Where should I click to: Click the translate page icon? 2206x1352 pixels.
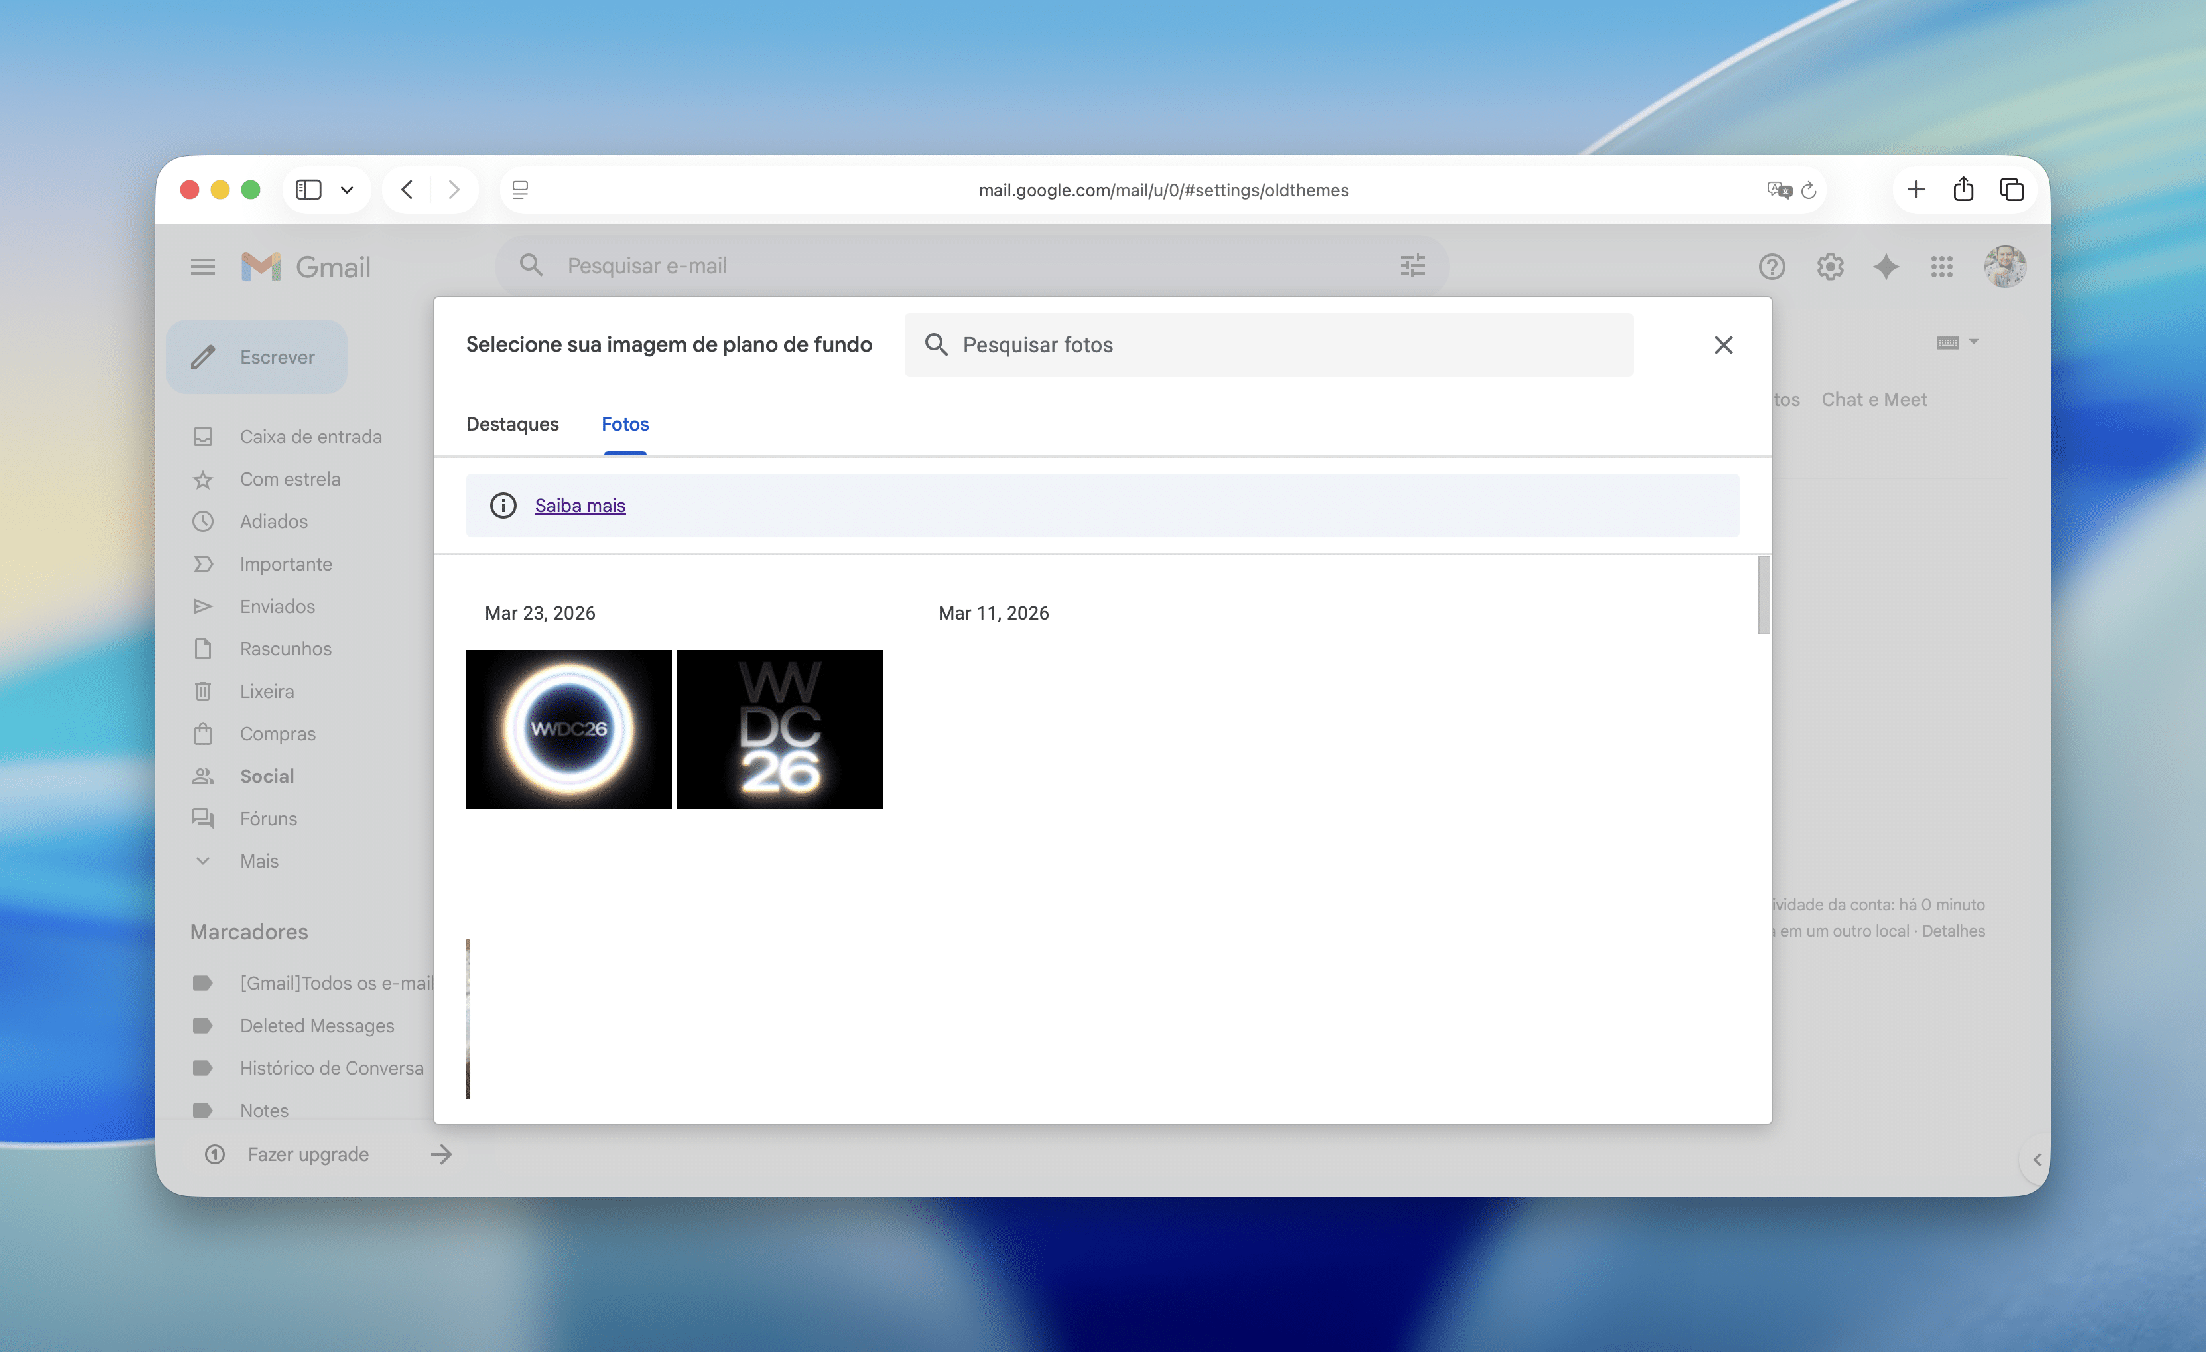[x=1778, y=190]
